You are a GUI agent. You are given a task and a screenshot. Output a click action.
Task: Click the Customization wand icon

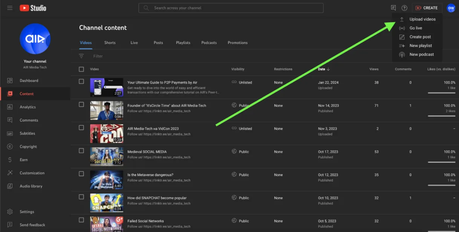point(10,173)
